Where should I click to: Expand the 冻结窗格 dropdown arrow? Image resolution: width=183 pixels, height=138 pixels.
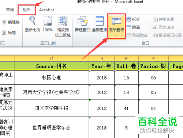click(x=116, y=35)
